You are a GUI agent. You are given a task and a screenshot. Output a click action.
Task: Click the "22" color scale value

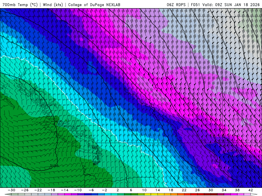point(184,190)
